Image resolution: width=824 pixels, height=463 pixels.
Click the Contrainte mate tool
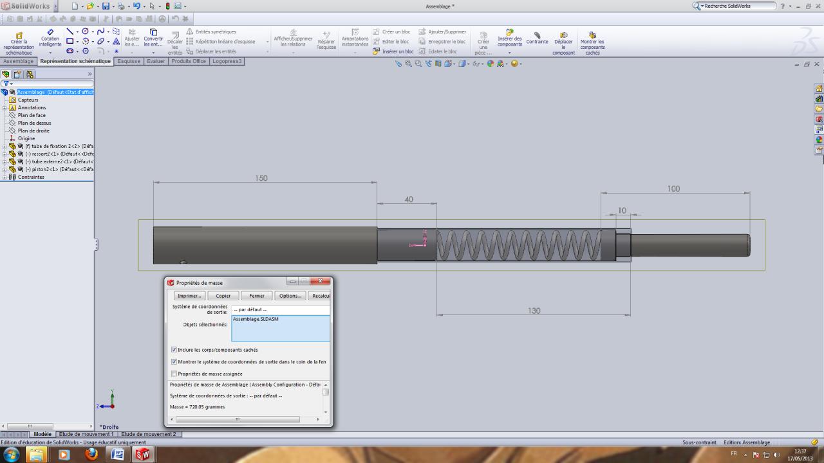pyautogui.click(x=537, y=39)
